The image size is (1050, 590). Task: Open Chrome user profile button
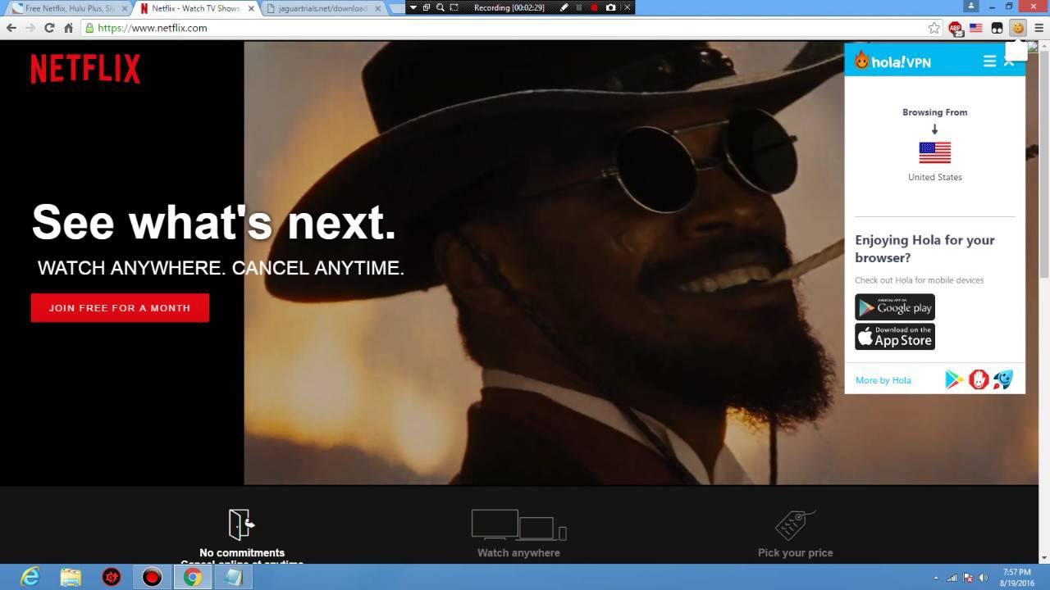click(x=971, y=6)
